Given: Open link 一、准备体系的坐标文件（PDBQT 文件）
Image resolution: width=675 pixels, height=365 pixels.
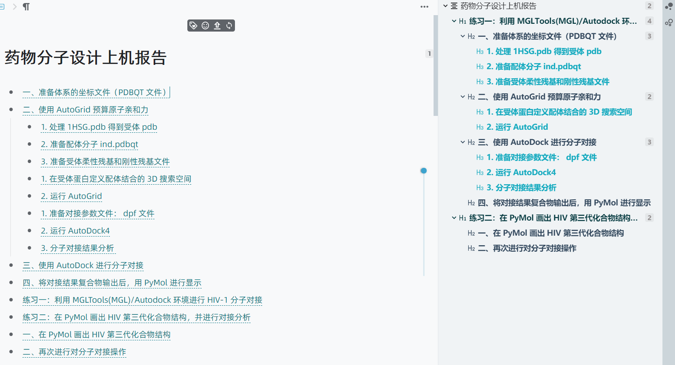Looking at the screenshot, I should pyautogui.click(x=95, y=93).
